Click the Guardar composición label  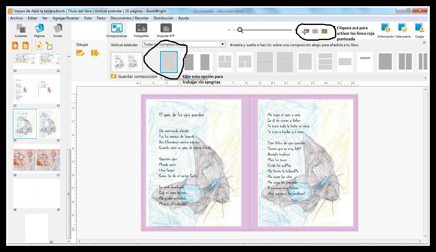[138, 76]
